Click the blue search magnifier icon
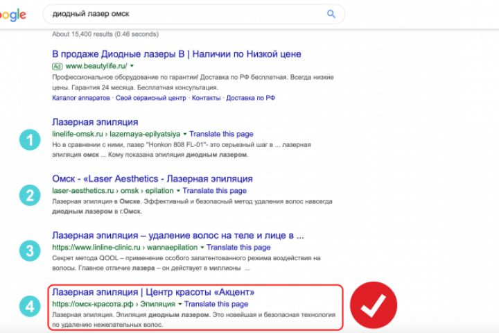 [x=331, y=14]
